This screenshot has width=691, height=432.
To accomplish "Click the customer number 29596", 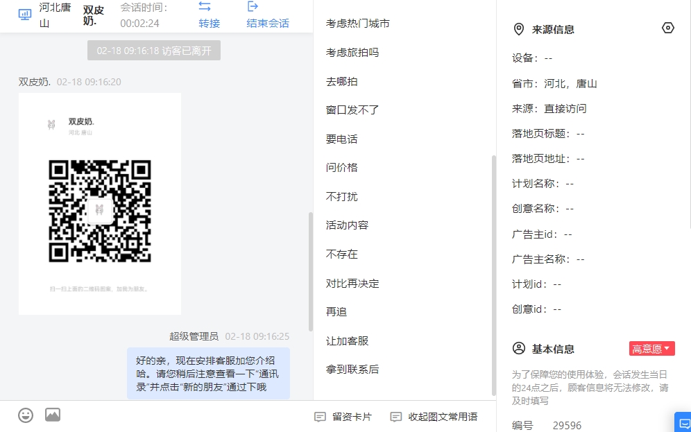I will pyautogui.click(x=567, y=425).
